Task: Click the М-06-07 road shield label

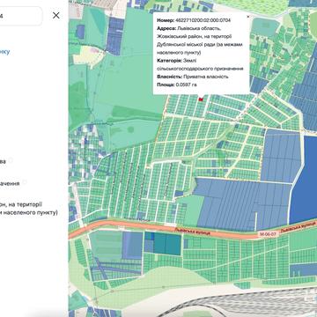Action: [268, 234]
